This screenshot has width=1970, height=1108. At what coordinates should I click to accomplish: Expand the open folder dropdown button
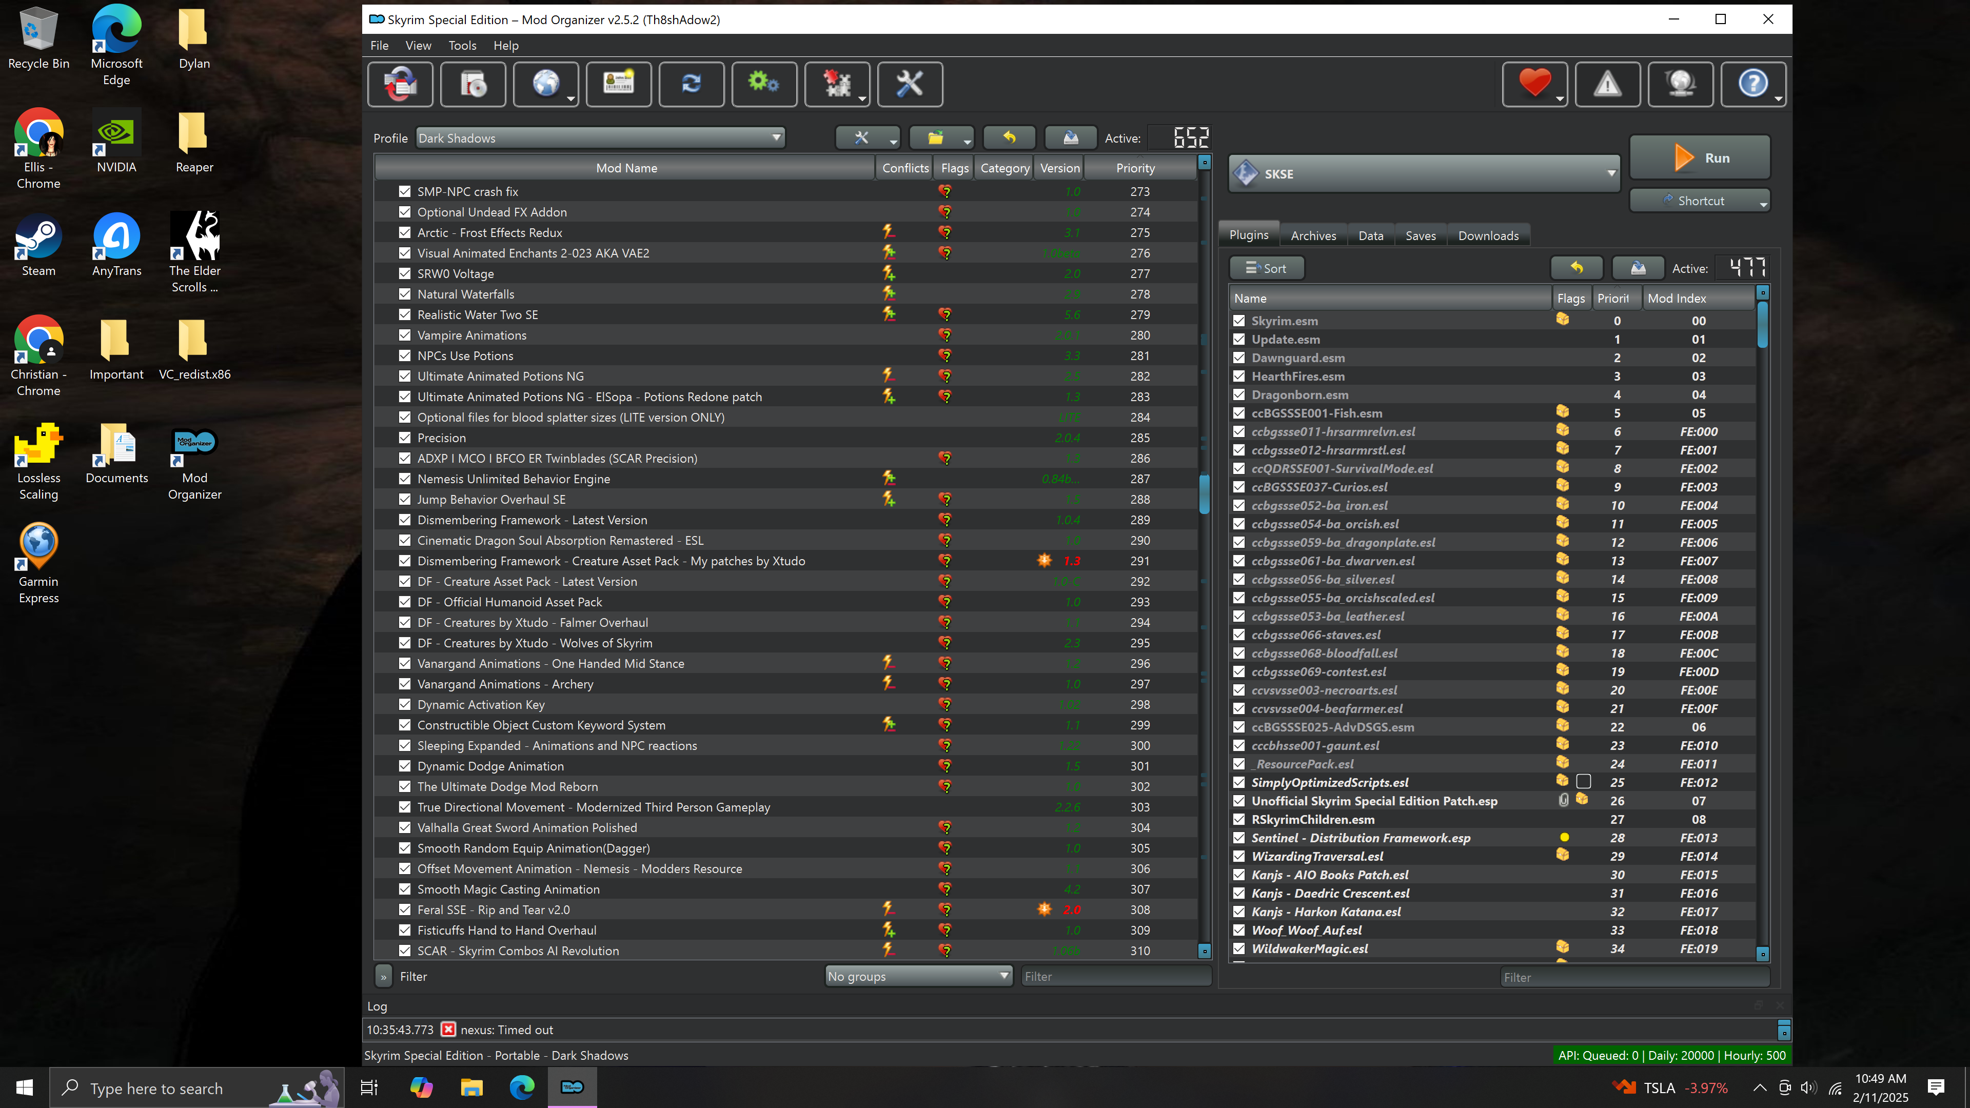(941, 137)
